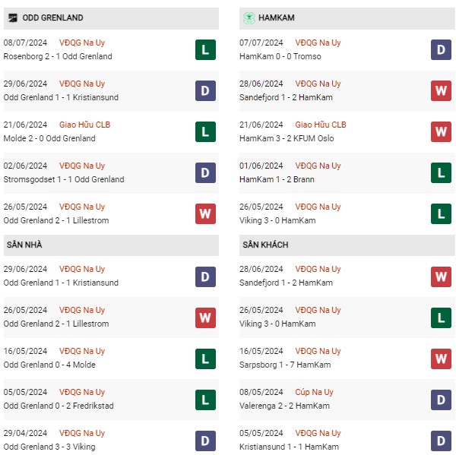Screen dimensions: 456x455
Task: Select the Sân Khách section header
Action: coord(265,245)
